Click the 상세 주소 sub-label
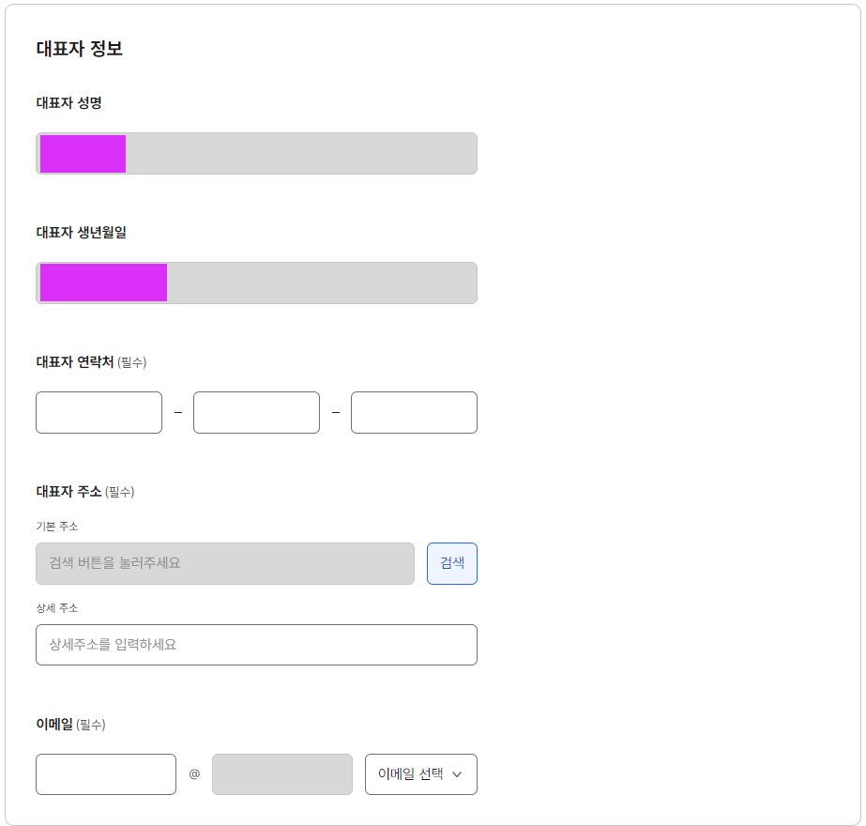The width and height of the screenshot is (866, 826). pos(56,607)
